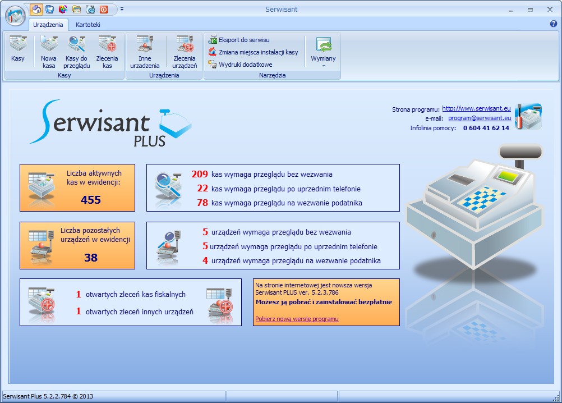Click Zmiana miejsca instalacji kasy tool
This screenshot has height=403, width=562.
click(x=254, y=52)
